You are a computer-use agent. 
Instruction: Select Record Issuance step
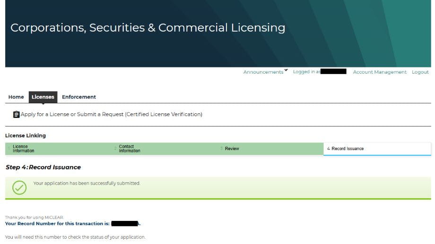click(x=377, y=149)
